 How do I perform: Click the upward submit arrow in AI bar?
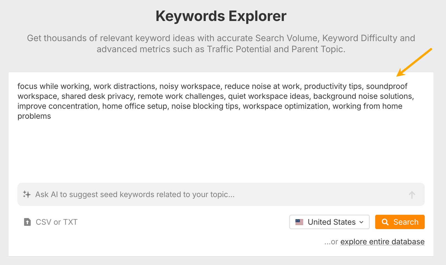pyautogui.click(x=412, y=195)
